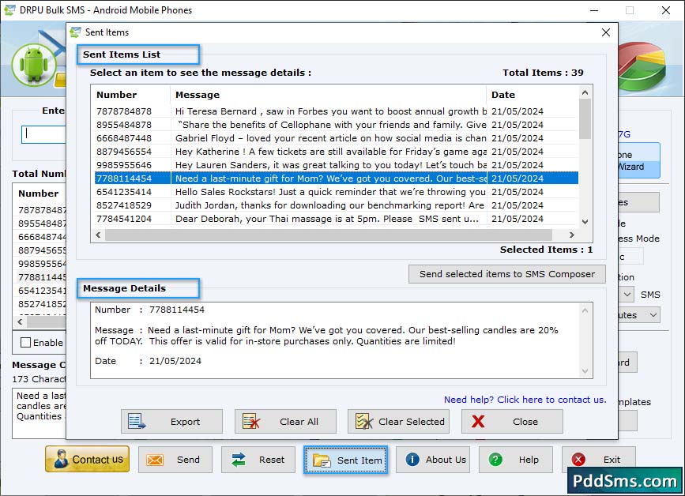Image resolution: width=685 pixels, height=496 pixels.
Task: Click the message text in Message Details
Action: coord(327,336)
